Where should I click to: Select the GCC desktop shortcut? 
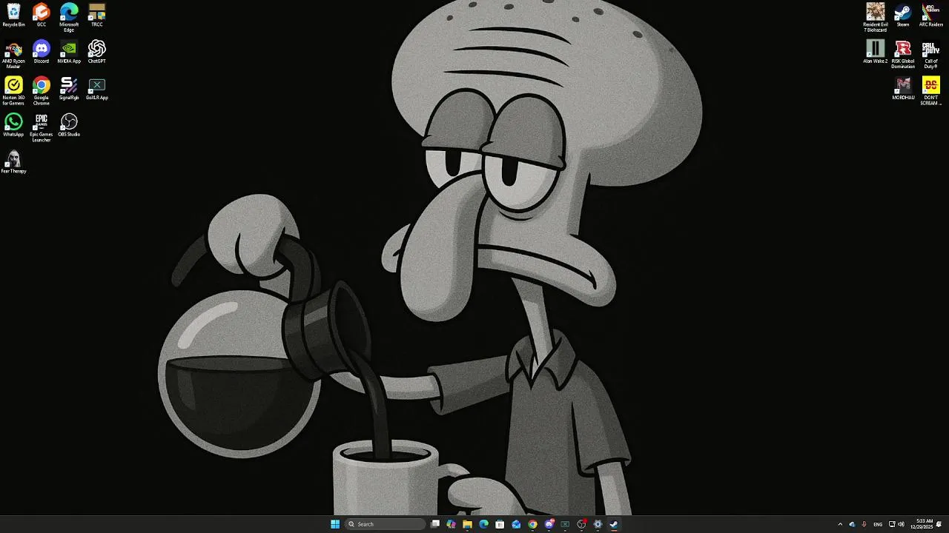point(42,15)
